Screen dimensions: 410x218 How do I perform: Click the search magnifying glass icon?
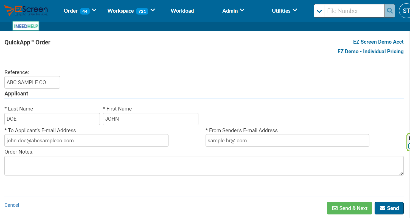390,11
